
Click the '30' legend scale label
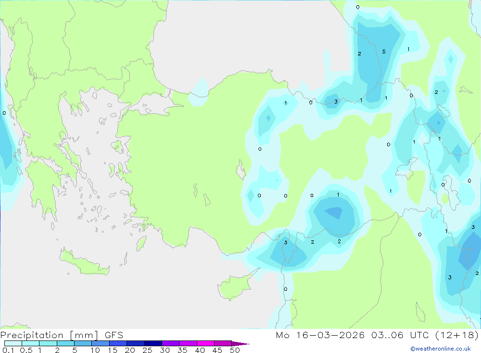[165, 350]
